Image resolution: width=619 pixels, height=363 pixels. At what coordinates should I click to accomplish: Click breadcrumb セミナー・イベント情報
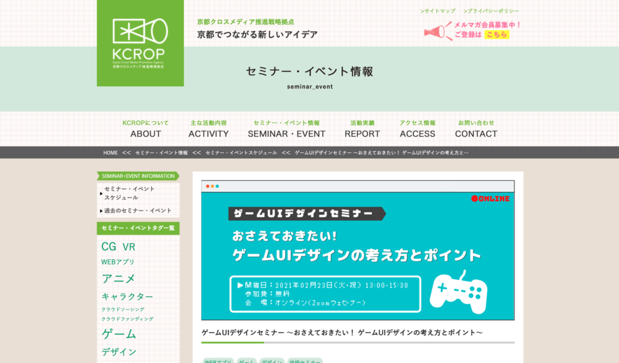tap(161, 153)
